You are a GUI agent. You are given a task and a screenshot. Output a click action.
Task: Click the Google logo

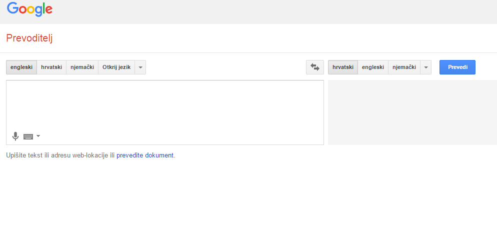29,9
